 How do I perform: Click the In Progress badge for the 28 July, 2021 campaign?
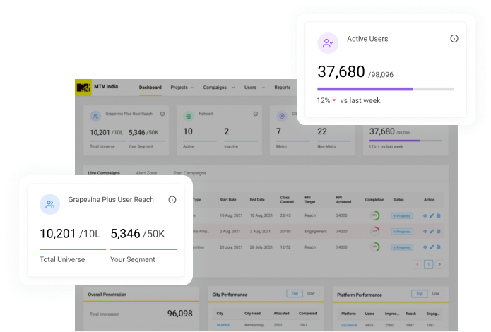tap(402, 247)
